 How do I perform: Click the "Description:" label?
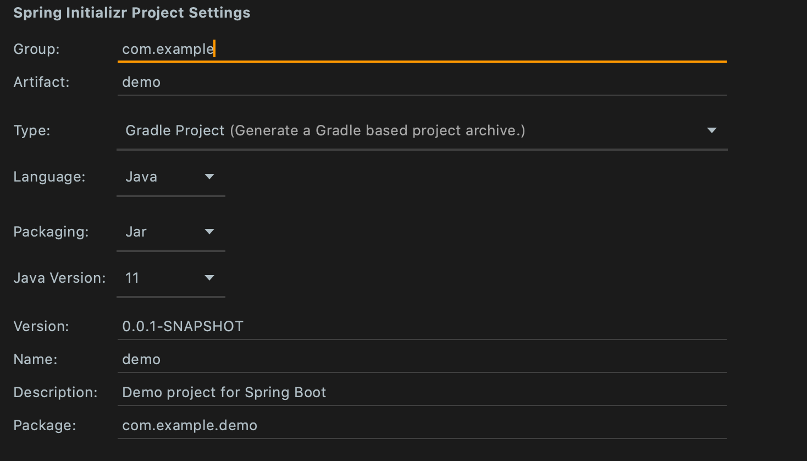point(55,392)
